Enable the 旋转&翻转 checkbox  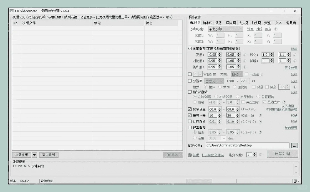tap(190, 92)
